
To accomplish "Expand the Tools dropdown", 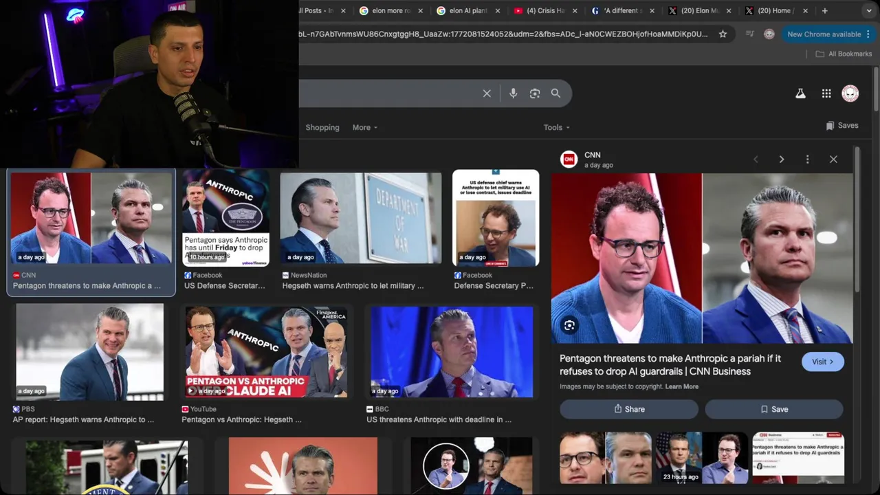I will click(556, 127).
